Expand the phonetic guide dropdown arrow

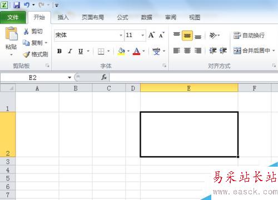pos(164,51)
